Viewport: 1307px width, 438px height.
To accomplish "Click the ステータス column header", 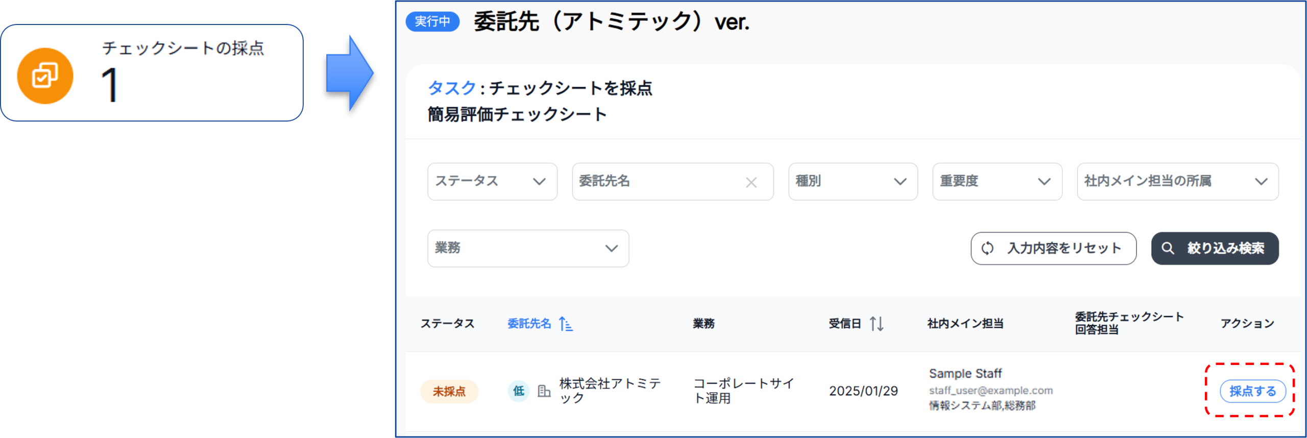I will (x=447, y=323).
